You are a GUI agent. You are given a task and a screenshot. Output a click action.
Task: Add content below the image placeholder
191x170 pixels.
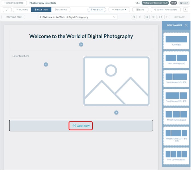coord(116,112)
